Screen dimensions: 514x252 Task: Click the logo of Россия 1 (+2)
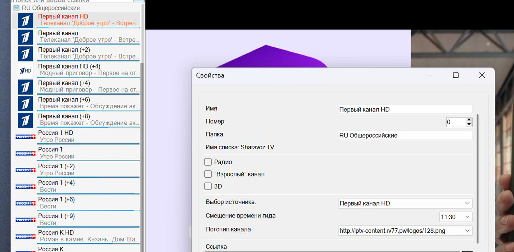point(25,170)
